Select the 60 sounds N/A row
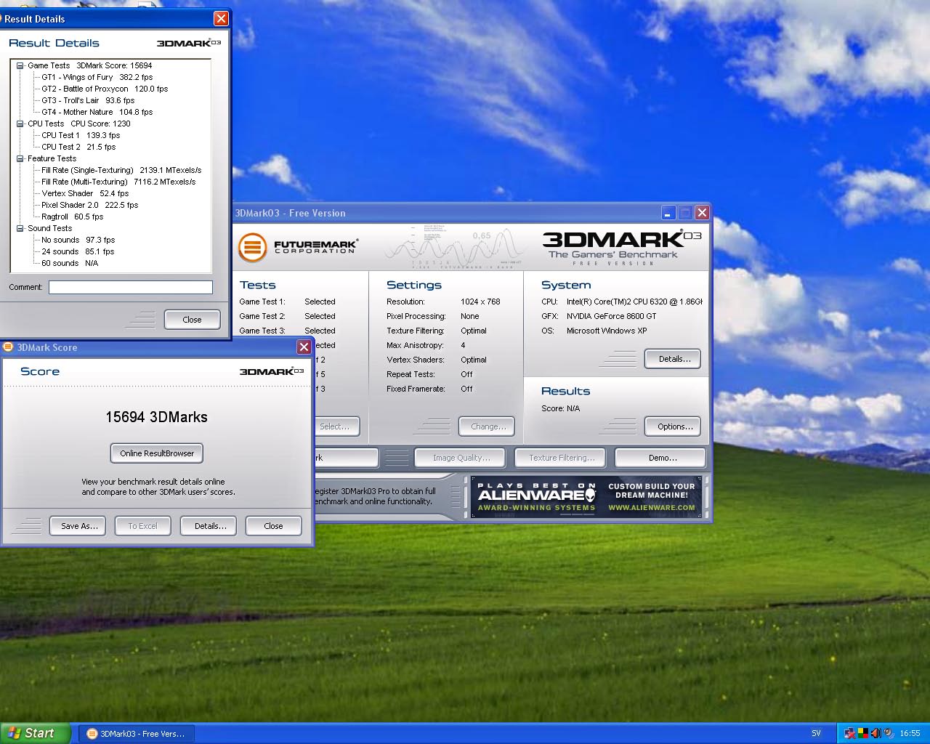Image resolution: width=930 pixels, height=744 pixels. pyautogui.click(x=70, y=263)
